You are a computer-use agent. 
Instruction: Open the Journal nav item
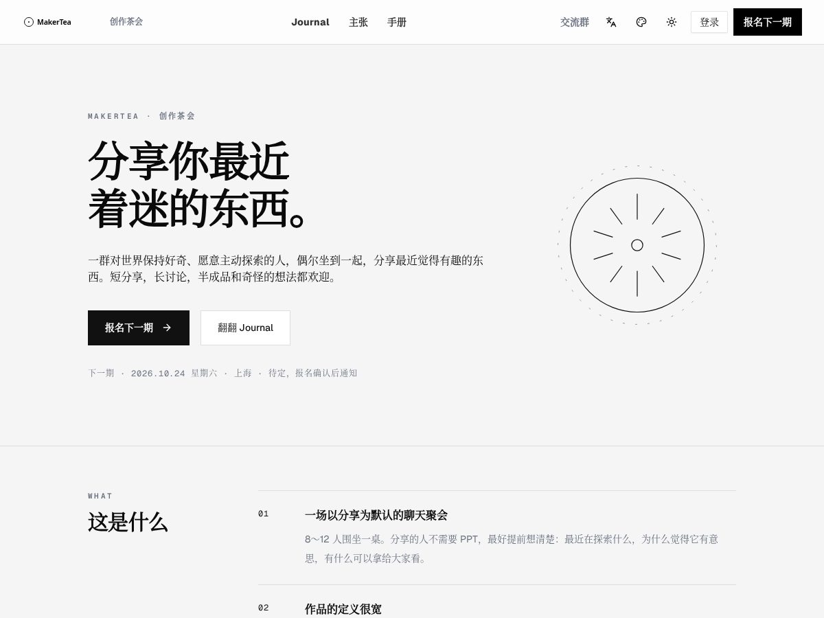(x=310, y=22)
